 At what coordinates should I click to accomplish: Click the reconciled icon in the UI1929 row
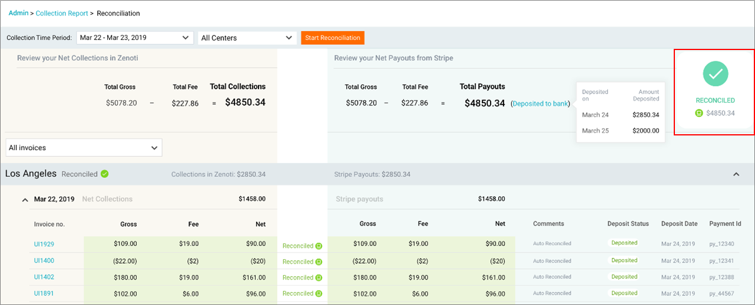319,246
